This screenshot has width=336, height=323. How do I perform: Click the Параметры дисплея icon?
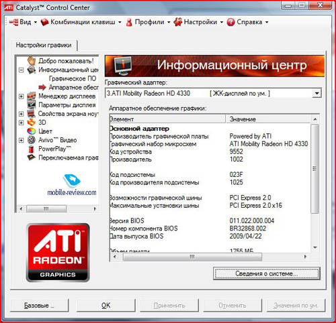[32, 105]
